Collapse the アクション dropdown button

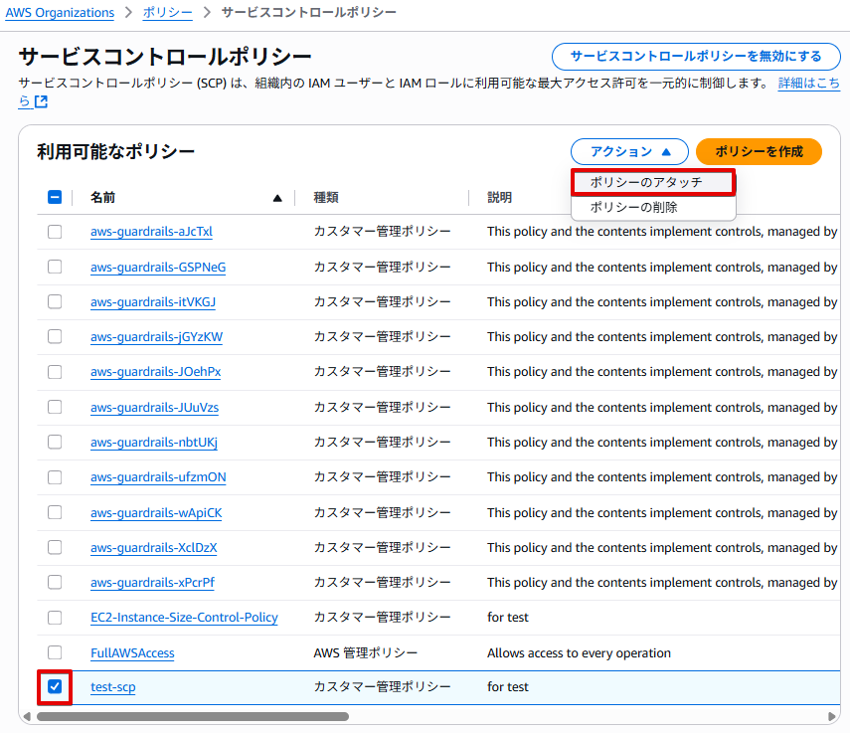tap(629, 151)
